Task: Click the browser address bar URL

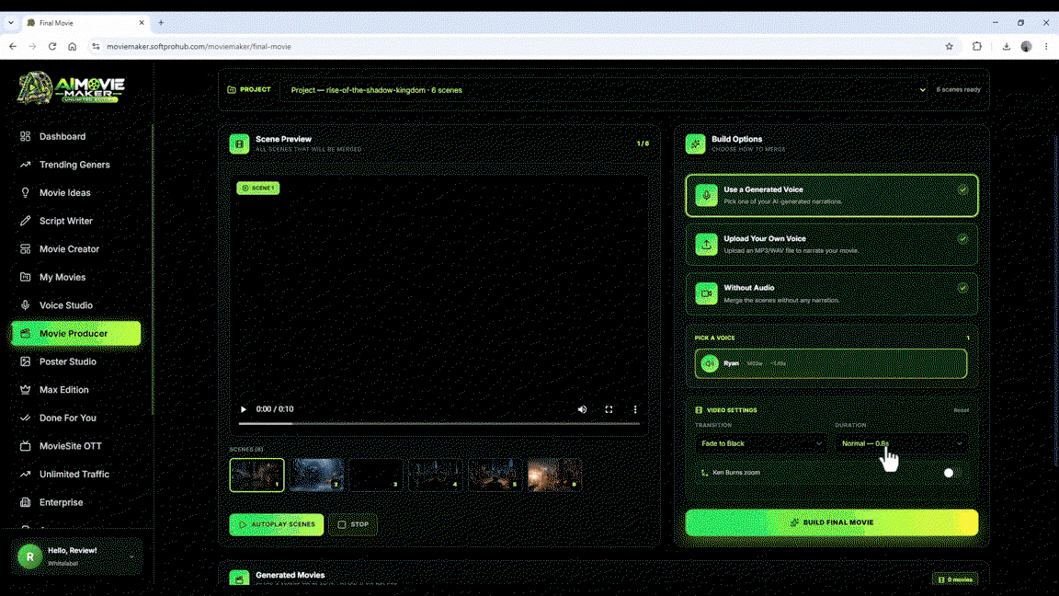Action: coord(199,47)
